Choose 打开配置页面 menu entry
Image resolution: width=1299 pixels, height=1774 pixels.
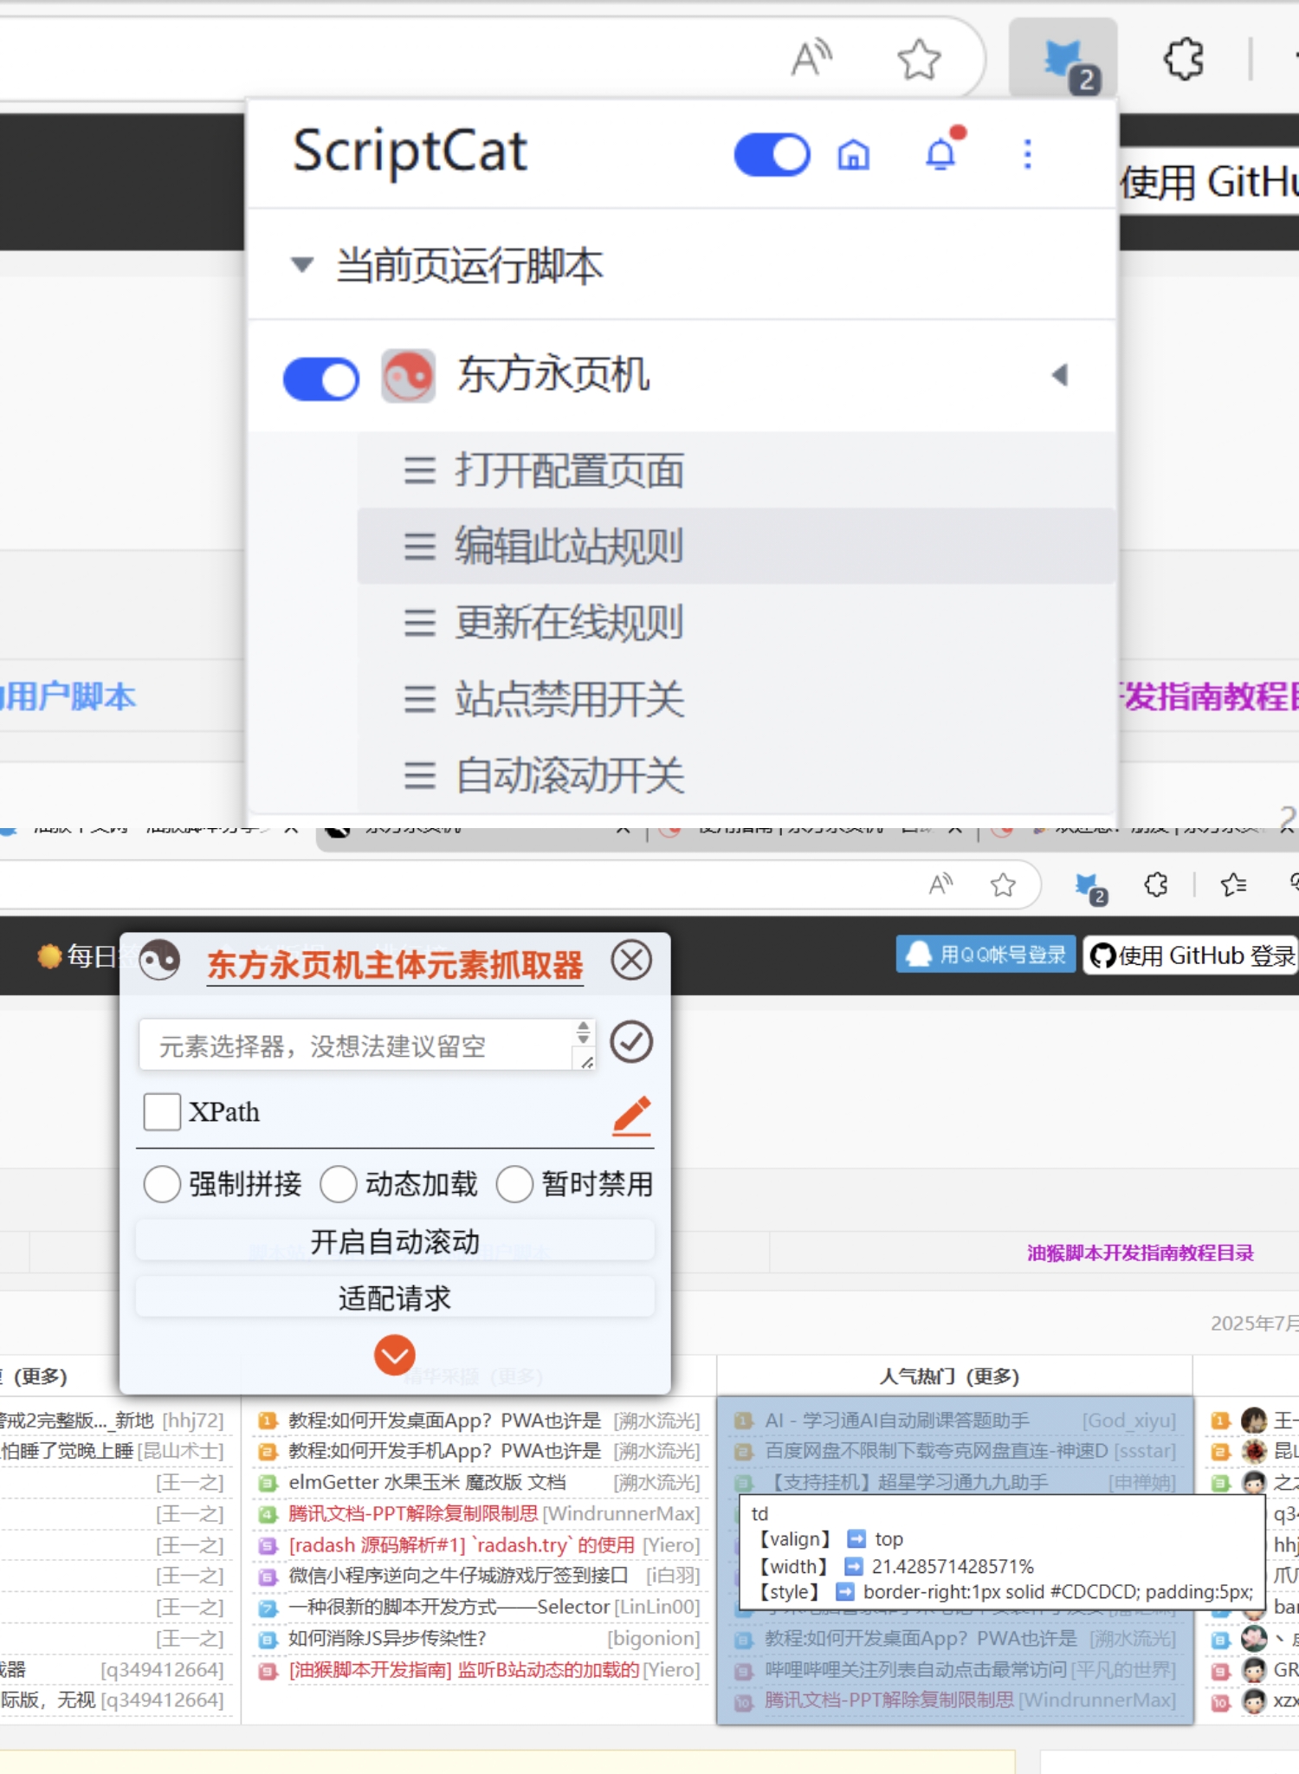(x=569, y=471)
